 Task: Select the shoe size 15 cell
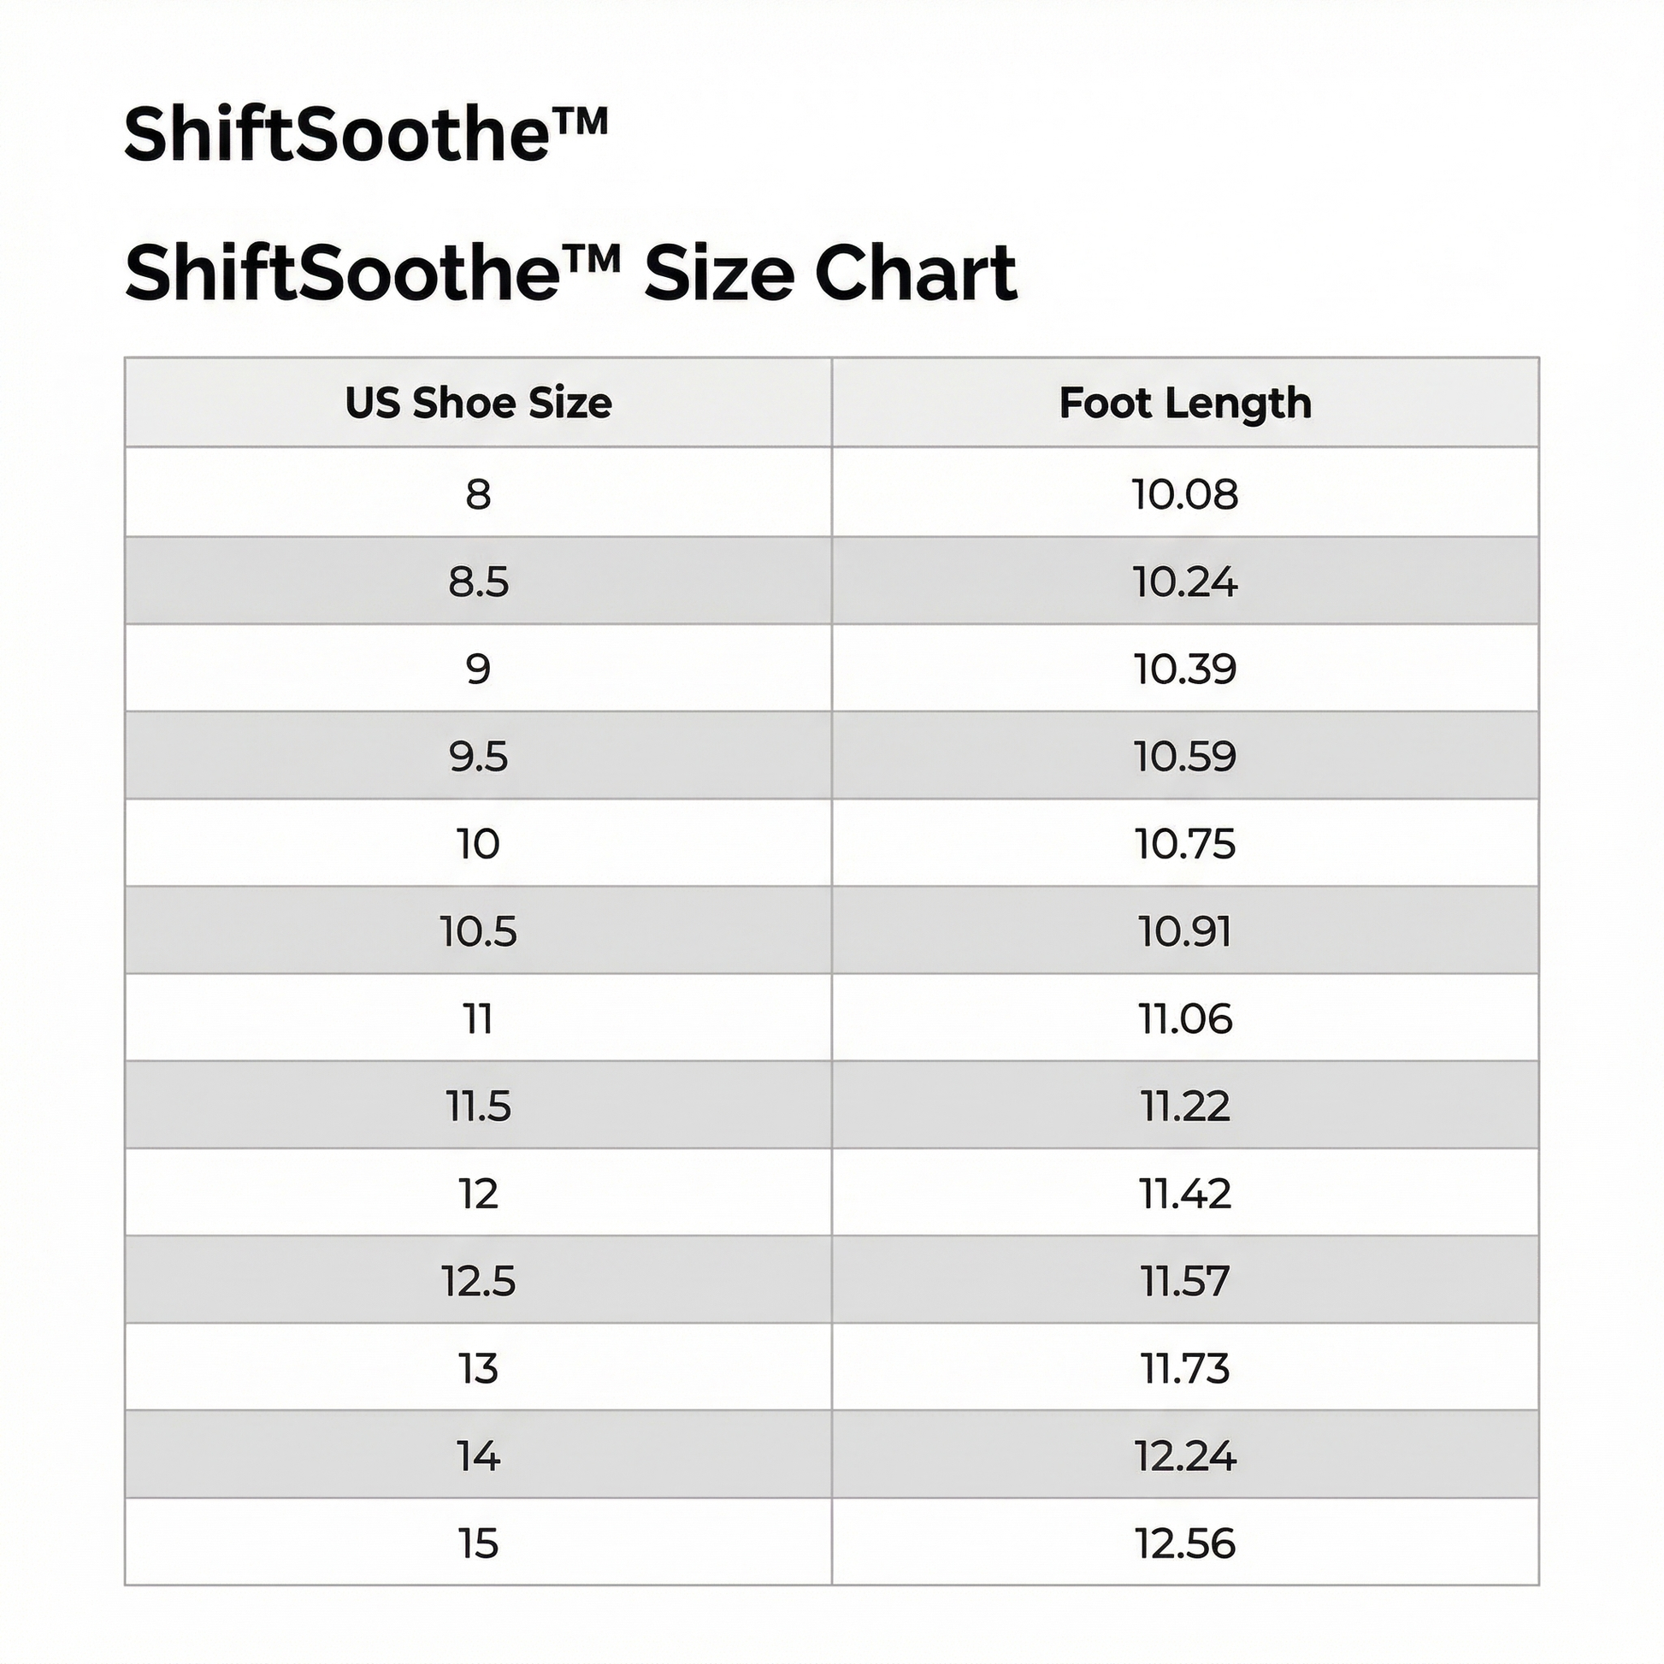click(x=478, y=1543)
